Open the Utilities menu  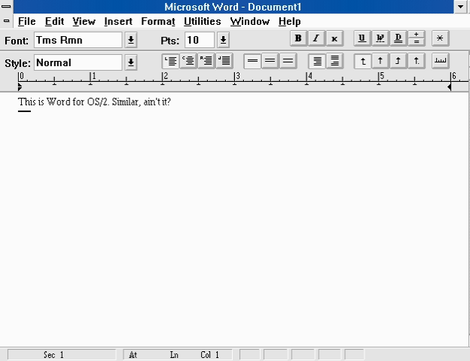[x=203, y=22]
